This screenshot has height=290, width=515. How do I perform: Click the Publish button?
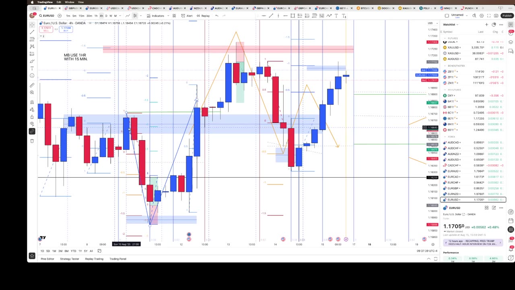pos(507,16)
